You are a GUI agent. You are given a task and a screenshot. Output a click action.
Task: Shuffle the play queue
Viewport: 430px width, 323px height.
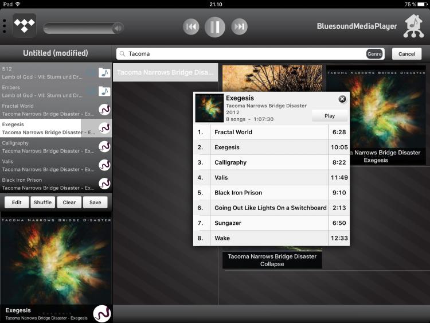coord(43,203)
